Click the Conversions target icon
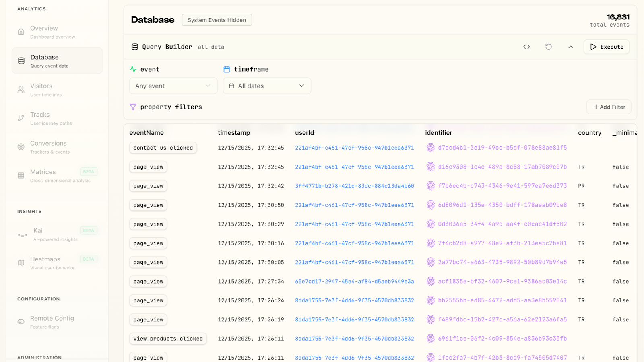644x362 pixels. [x=21, y=147]
